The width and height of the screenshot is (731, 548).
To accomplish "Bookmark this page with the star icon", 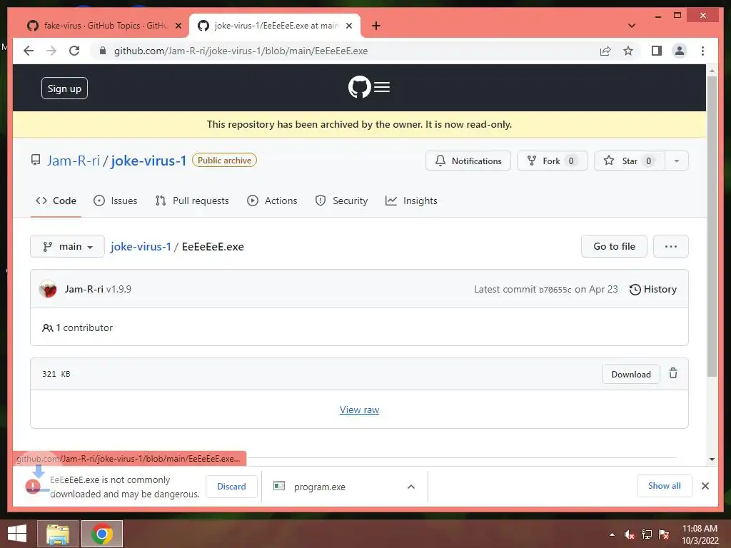I will 628,51.
